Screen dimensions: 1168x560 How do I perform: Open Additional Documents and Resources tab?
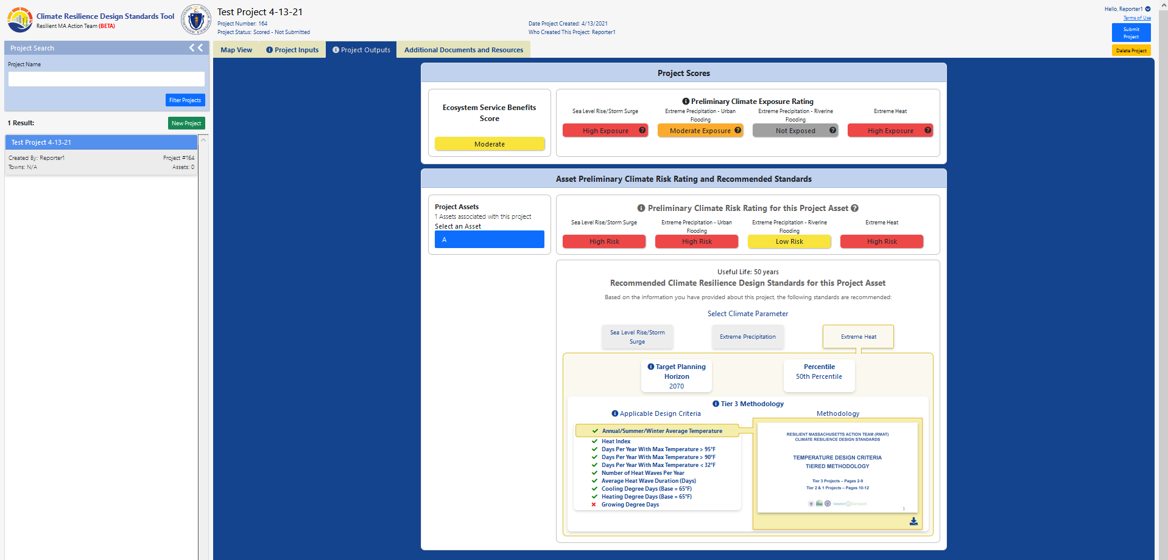463,50
